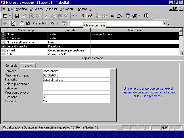This screenshot has height=138, width=184.
Task: Click the datasheet view icon
Action: pos(5,16)
